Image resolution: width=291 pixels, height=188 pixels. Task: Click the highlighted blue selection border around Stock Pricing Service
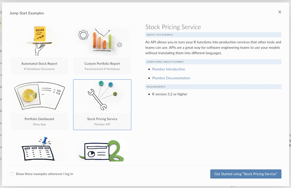(x=102, y=80)
